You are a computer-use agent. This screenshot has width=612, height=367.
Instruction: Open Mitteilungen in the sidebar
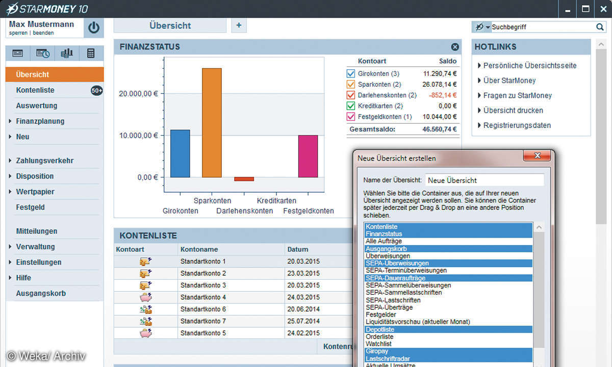tap(36, 231)
